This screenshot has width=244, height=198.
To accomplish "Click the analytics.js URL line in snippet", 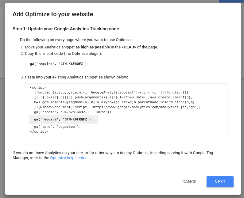I will point(117,107).
